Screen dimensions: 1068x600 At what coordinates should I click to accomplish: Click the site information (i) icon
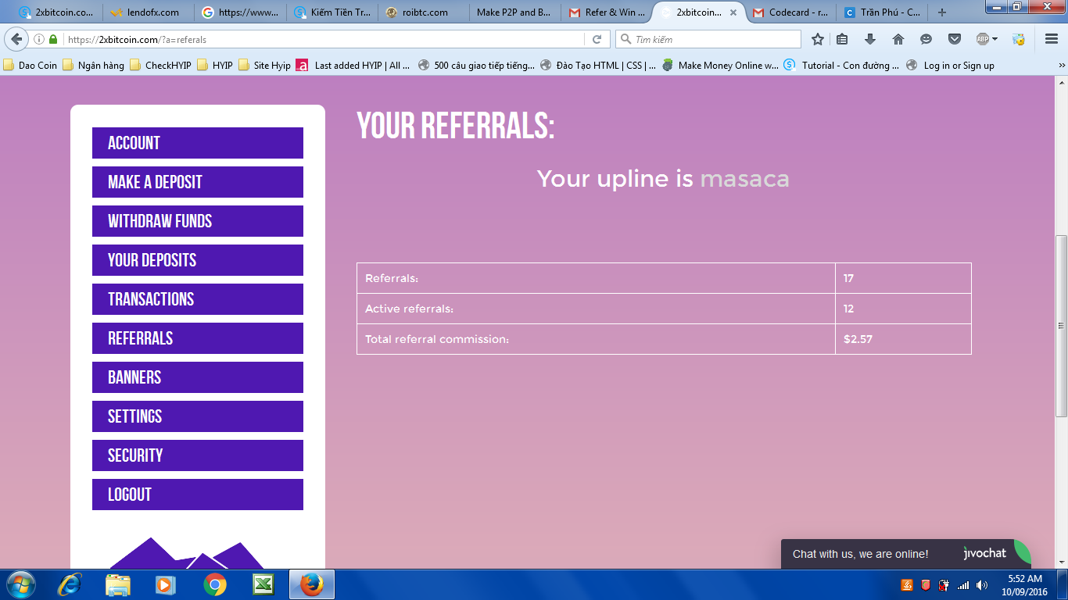pyautogui.click(x=38, y=39)
